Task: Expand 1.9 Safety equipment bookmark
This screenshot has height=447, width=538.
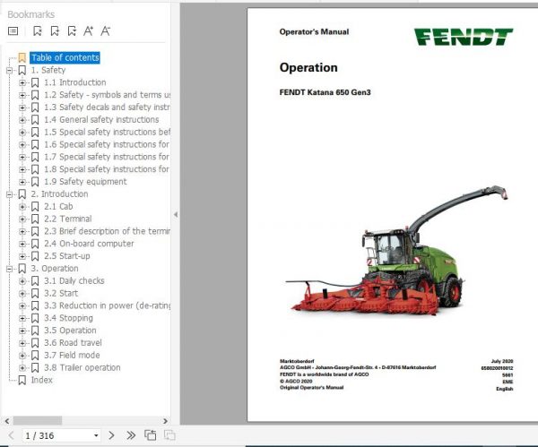Action: 22,182
